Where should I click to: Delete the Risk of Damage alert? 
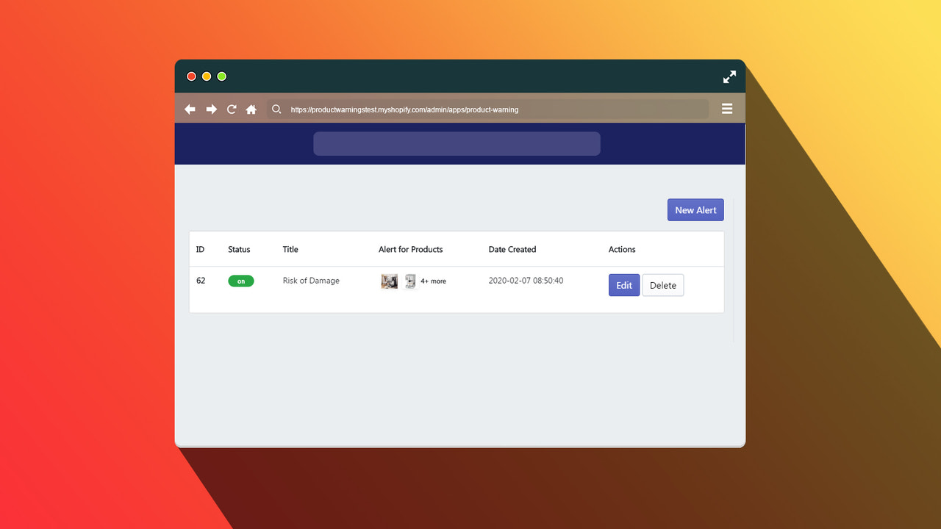(x=662, y=285)
